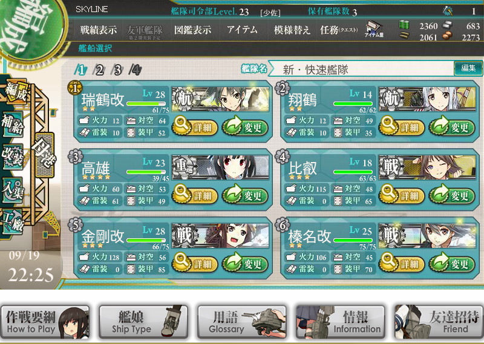Click 高雄's green HP bar
Image resolution: width=484 pixels, height=344 pixels.
146,172
